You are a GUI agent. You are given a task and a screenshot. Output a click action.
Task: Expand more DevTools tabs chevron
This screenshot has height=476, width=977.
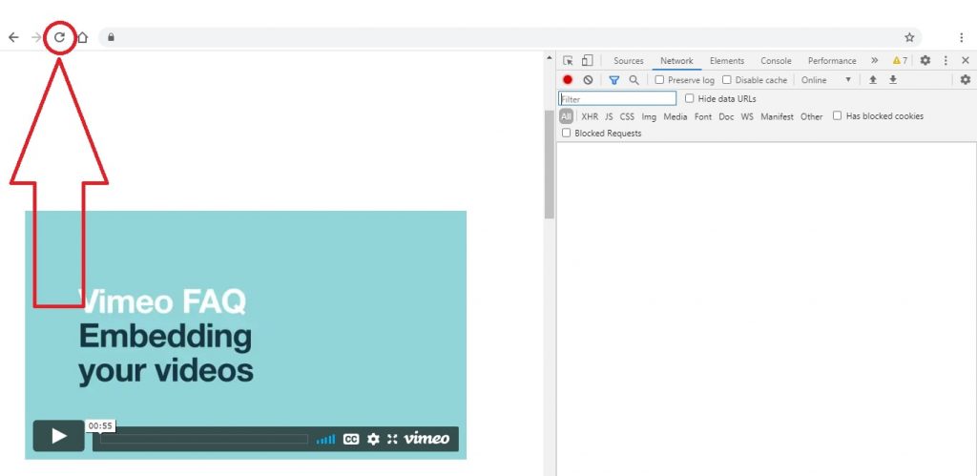(874, 60)
